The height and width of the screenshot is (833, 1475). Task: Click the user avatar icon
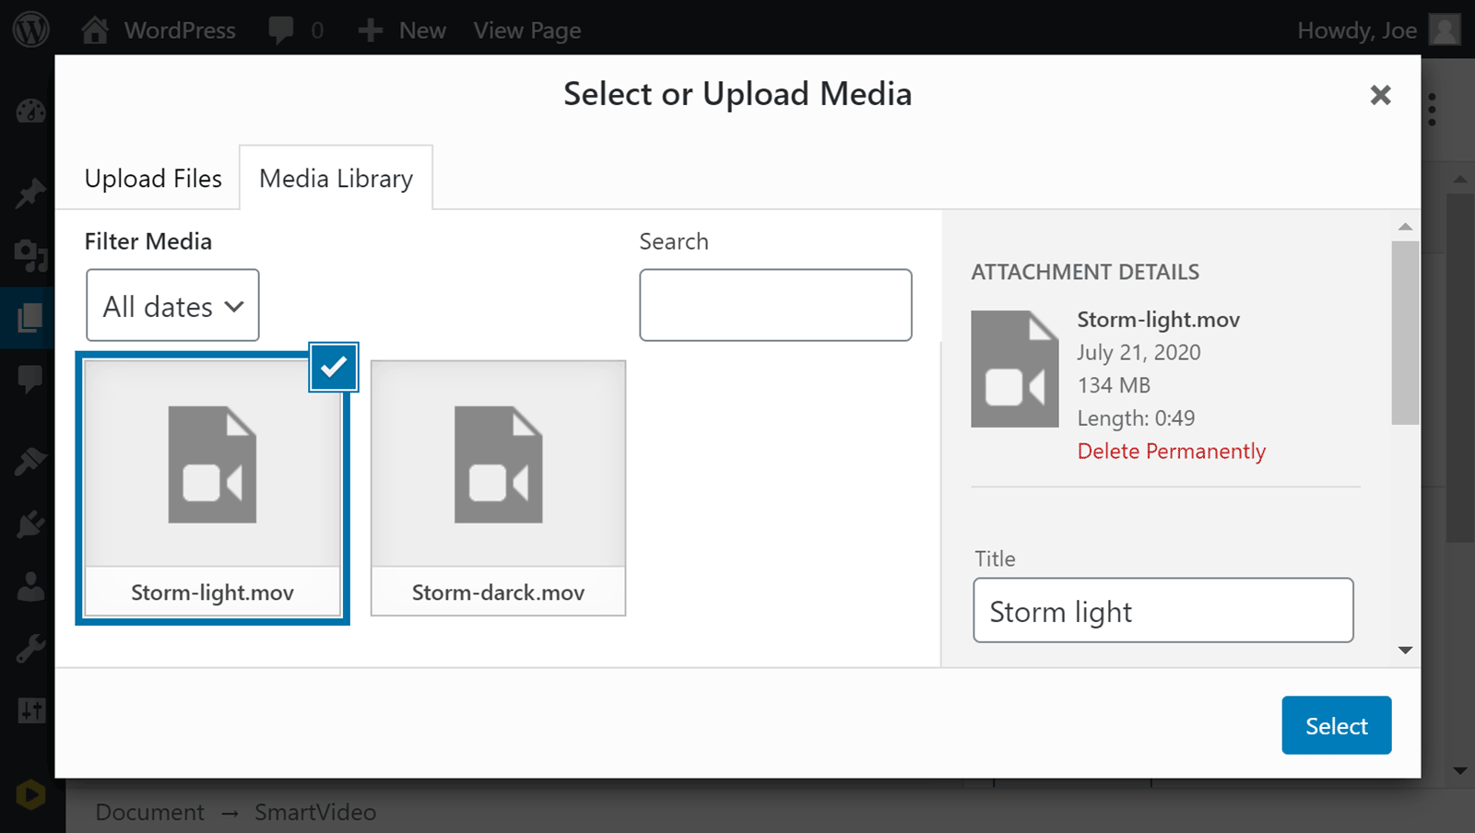point(1445,29)
